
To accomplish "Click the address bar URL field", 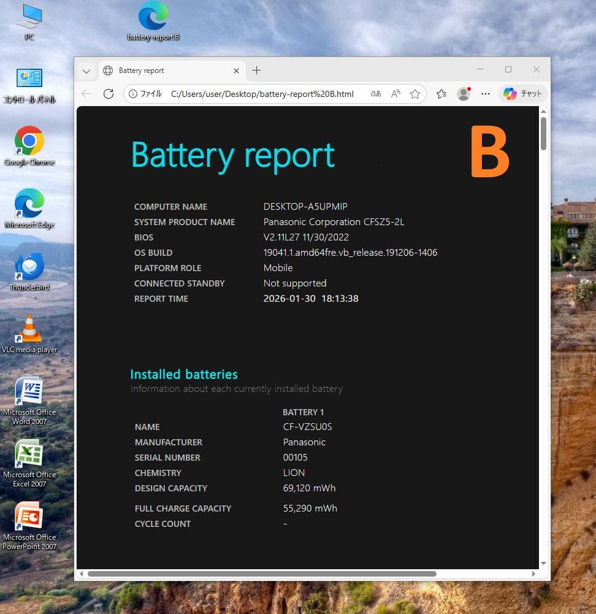I will point(264,94).
